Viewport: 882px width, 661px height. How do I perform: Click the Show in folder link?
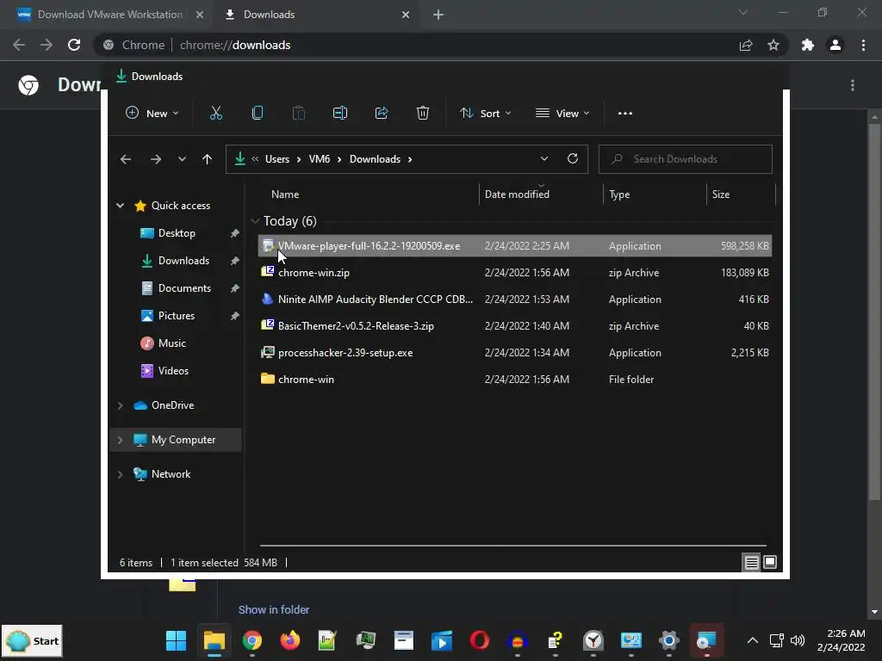click(274, 610)
